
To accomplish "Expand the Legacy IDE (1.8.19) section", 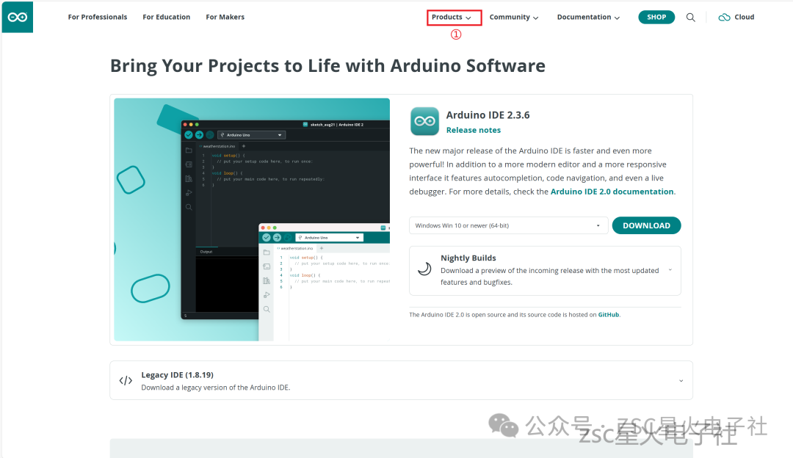I will point(401,381).
